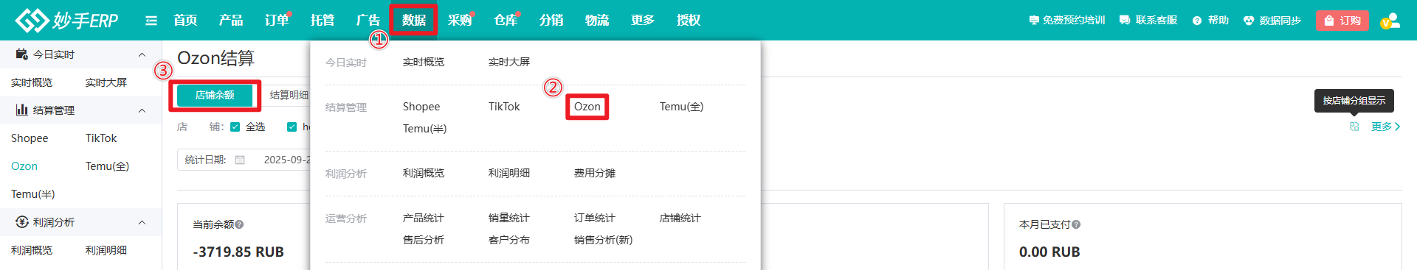The height and width of the screenshot is (270, 1417).
Task: Open the 广告 menu
Action: [368, 20]
